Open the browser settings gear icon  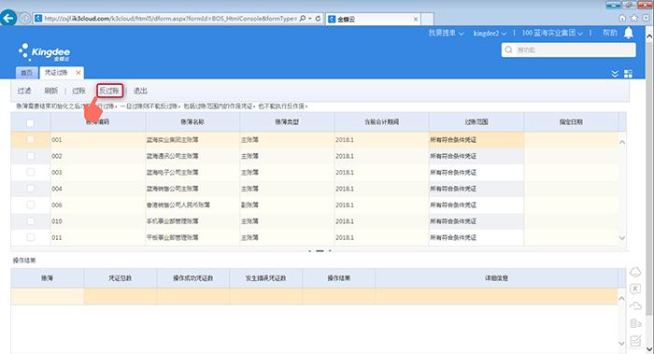pyautogui.click(x=646, y=18)
